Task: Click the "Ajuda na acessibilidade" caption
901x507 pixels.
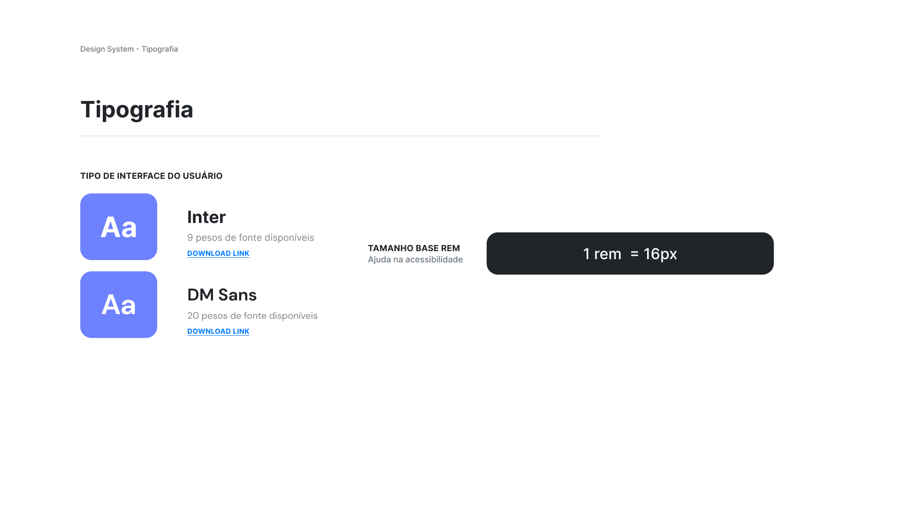Action: pyautogui.click(x=415, y=260)
